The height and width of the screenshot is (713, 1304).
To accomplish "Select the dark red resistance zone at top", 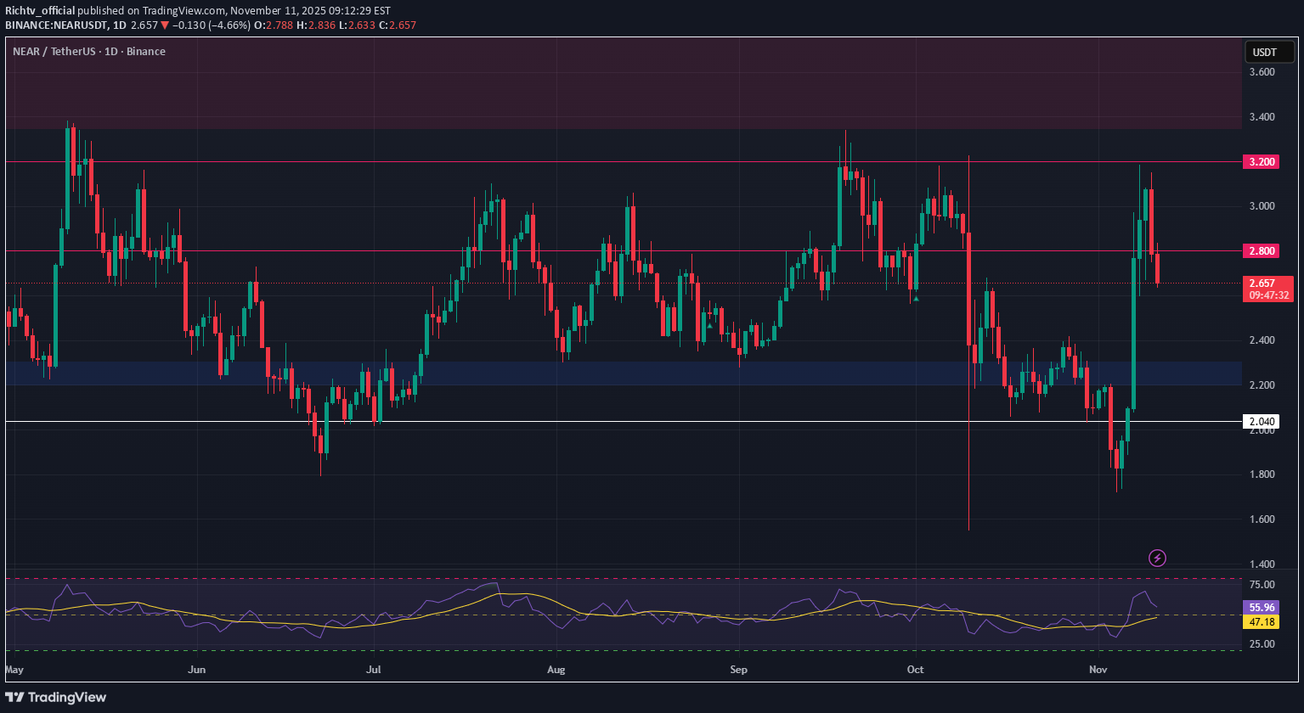I will (x=595, y=83).
